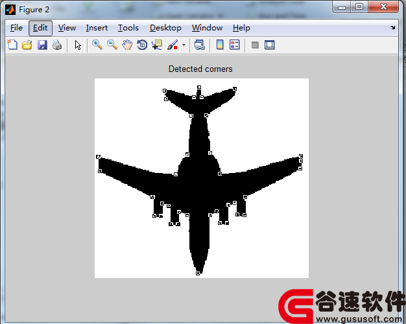Close the Figure 2 window
The image size is (406, 324).
coord(383,7)
